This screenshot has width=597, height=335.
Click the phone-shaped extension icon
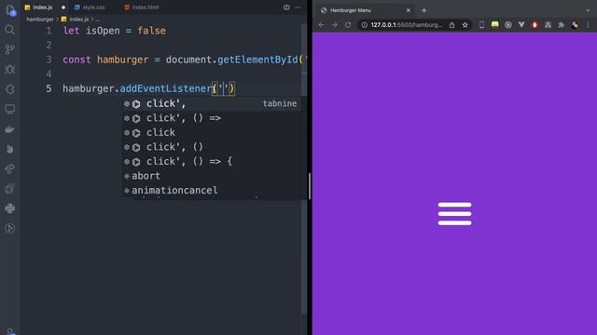click(481, 25)
